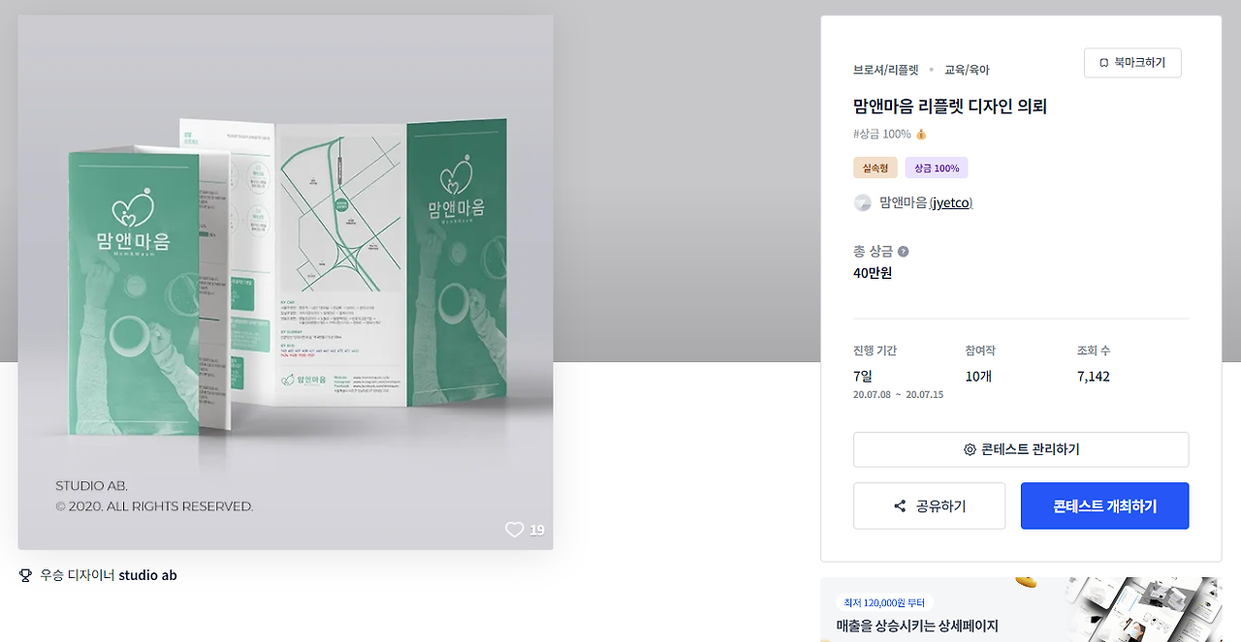Open the 상세페이지 ad banner
The height and width of the screenshot is (642, 1241).
tap(1021, 610)
